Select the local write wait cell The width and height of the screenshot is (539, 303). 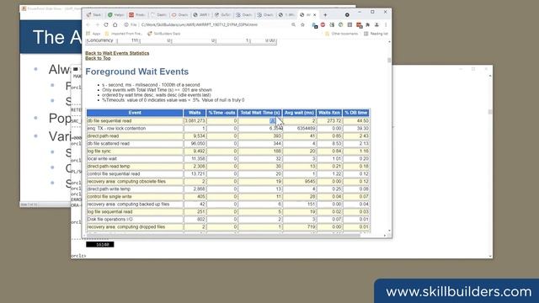135,159
